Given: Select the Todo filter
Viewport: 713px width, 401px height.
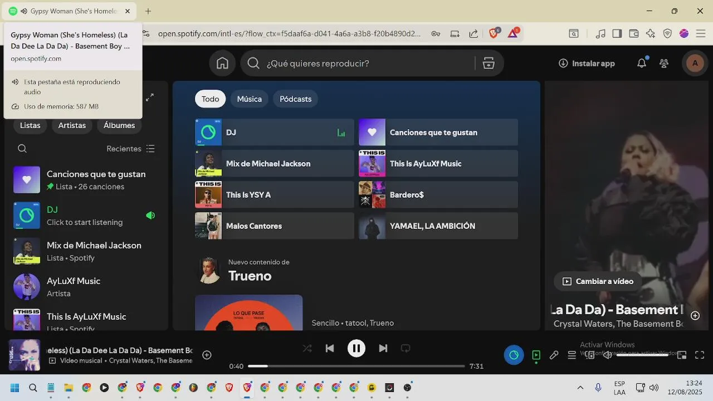Looking at the screenshot, I should [210, 99].
